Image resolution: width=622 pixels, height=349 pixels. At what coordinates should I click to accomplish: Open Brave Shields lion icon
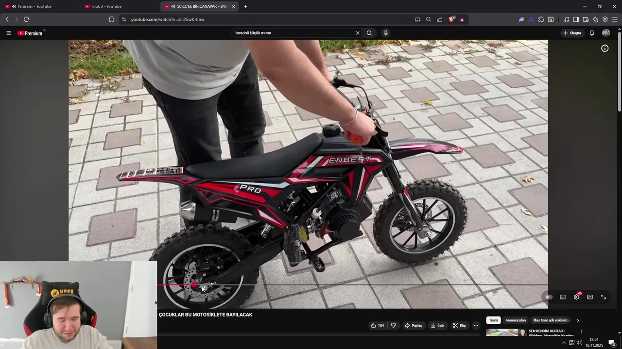pyautogui.click(x=452, y=19)
